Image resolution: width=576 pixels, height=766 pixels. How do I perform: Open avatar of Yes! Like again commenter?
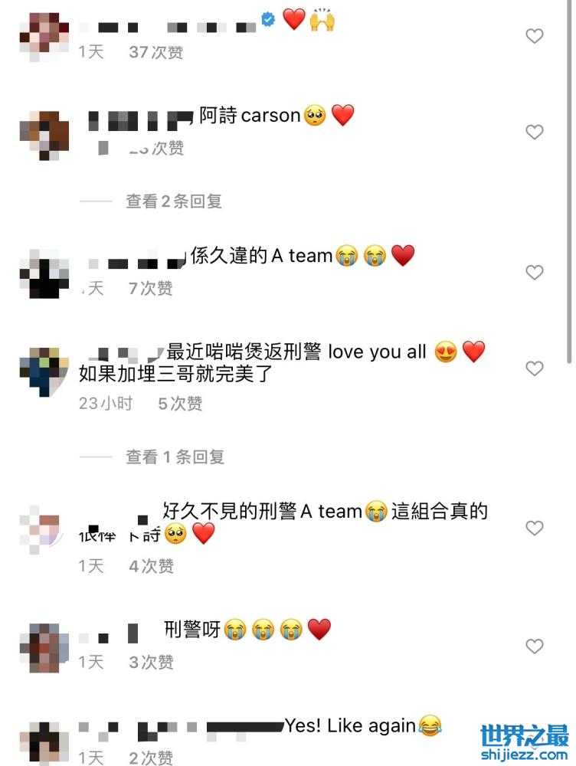(x=44, y=744)
